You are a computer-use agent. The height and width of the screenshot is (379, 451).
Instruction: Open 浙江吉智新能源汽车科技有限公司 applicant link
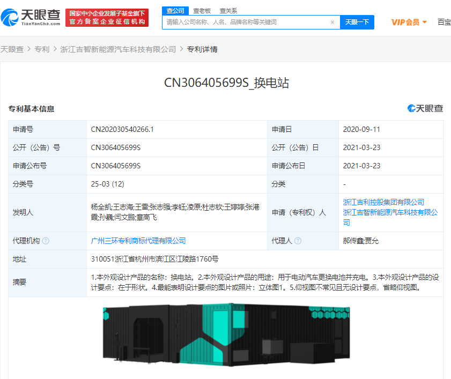[x=390, y=218]
